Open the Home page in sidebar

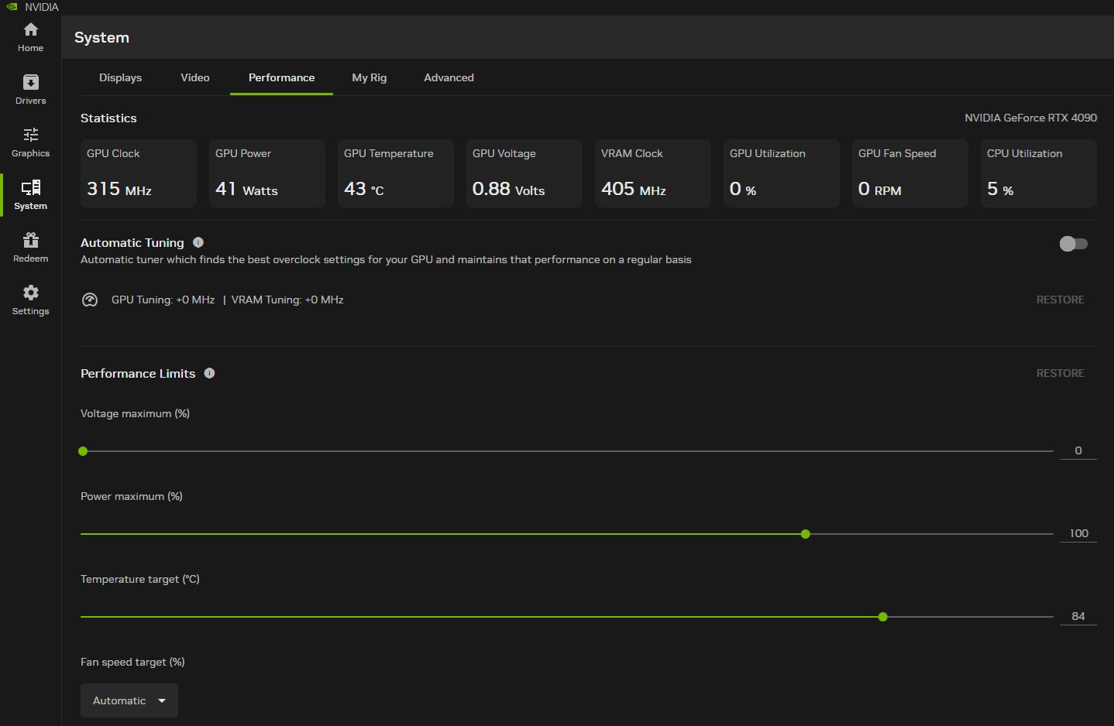click(31, 37)
